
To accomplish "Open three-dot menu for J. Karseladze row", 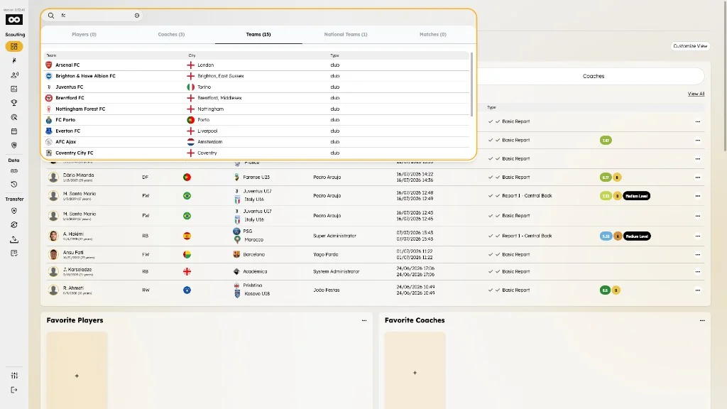I will (698, 272).
